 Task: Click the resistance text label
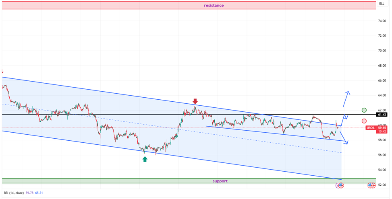[214, 6]
